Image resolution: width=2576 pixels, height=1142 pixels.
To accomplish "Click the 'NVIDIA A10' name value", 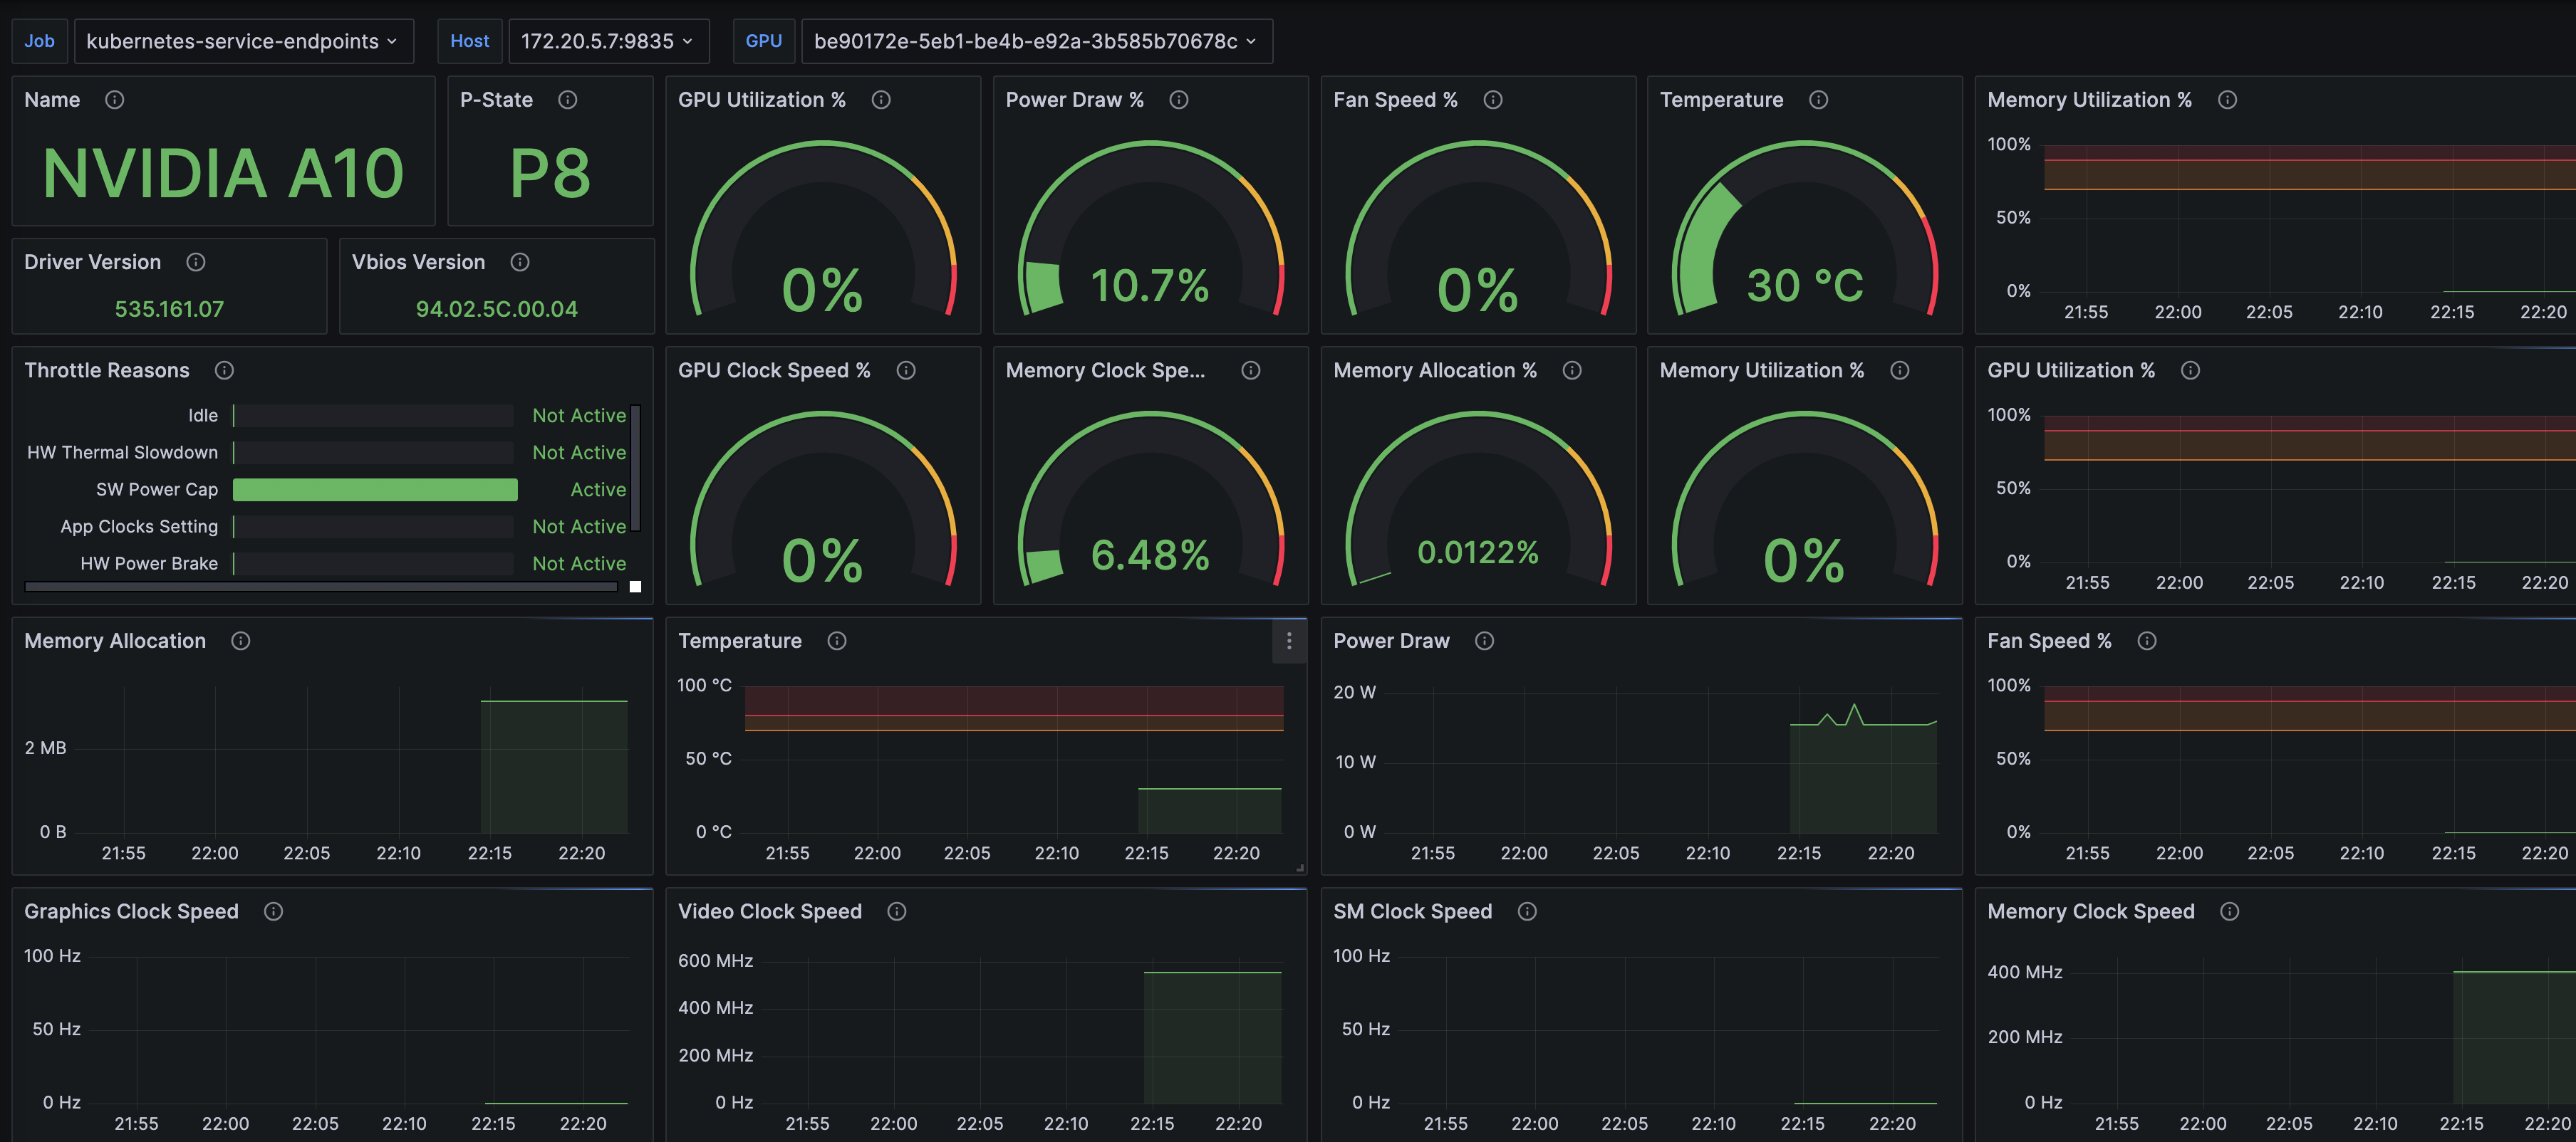I will pos(223,174).
